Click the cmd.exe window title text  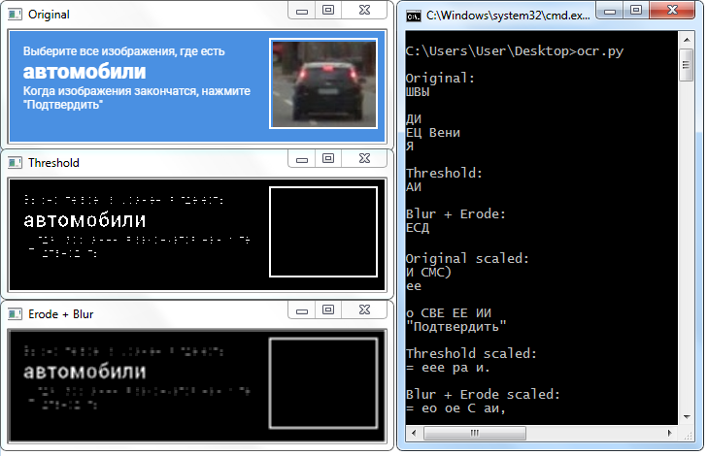tap(508, 16)
